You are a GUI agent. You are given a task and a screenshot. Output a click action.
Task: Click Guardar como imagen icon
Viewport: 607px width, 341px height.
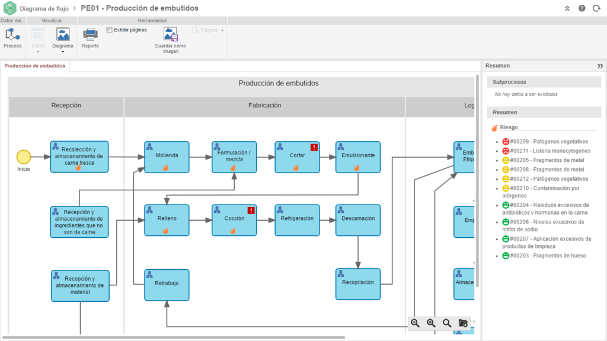tap(171, 34)
